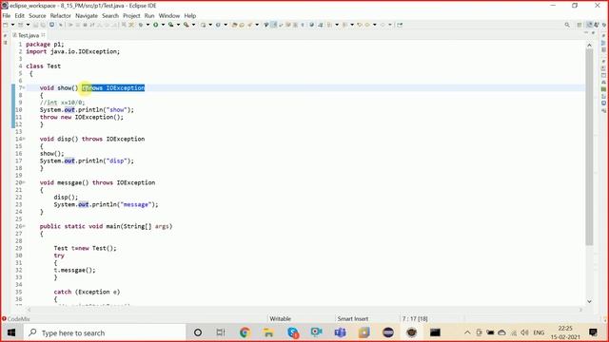The image size is (609, 342).
Task: Click the Quick Access search magnifier
Action: [567, 25]
